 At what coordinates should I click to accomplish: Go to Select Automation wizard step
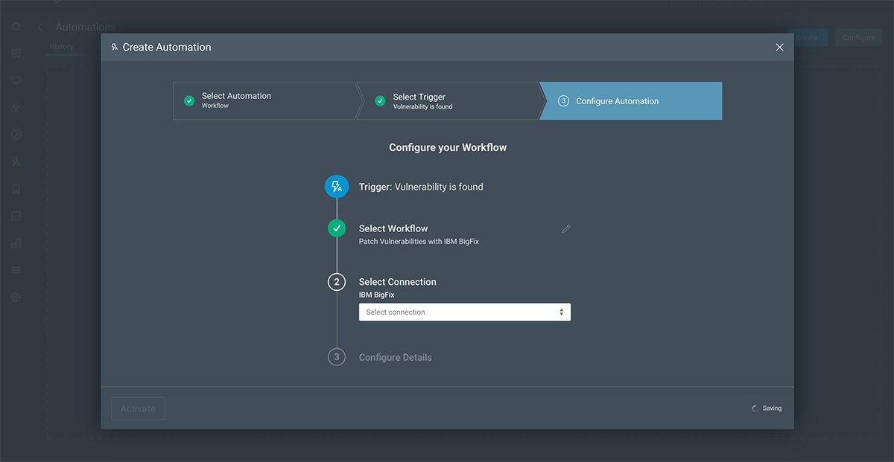(x=264, y=100)
